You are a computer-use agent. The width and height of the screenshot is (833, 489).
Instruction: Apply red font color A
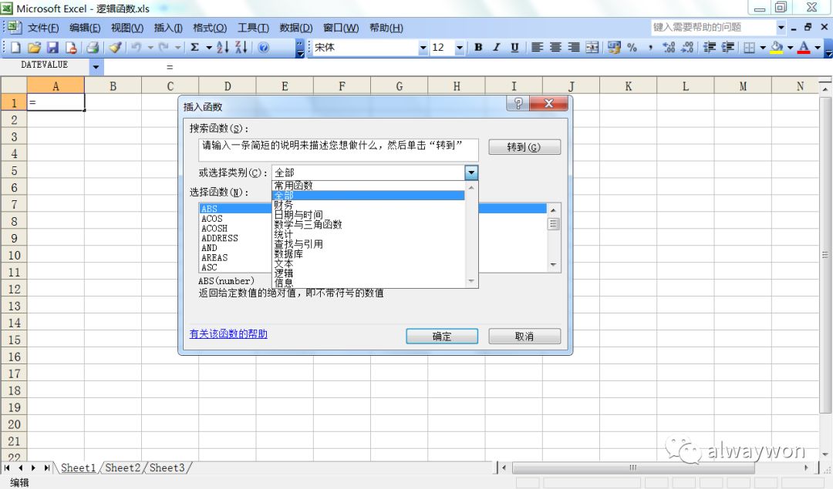pos(804,47)
